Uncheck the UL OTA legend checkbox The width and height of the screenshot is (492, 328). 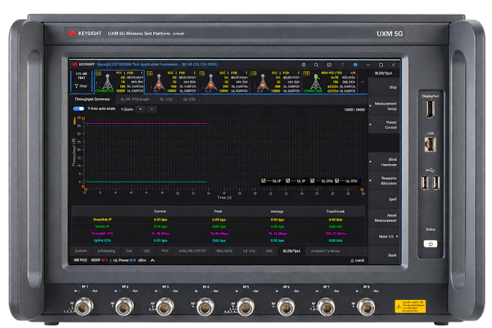coord(337,181)
